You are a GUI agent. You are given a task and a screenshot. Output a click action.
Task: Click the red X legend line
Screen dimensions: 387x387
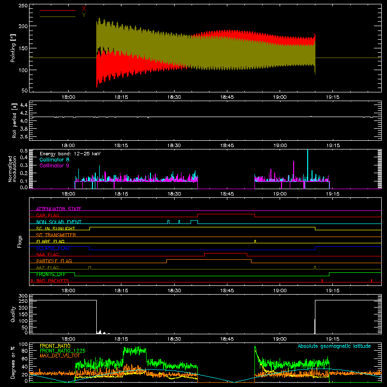pyautogui.click(x=58, y=10)
